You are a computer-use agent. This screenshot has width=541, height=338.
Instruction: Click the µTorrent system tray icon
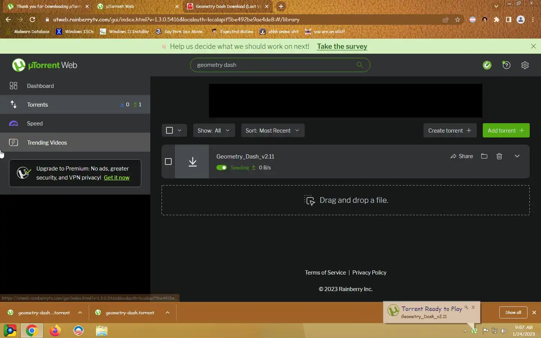click(475, 331)
